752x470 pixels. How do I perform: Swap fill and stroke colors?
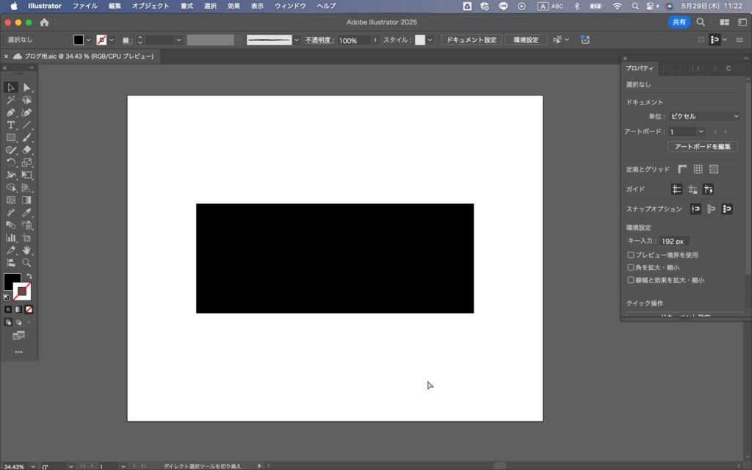tap(29, 276)
